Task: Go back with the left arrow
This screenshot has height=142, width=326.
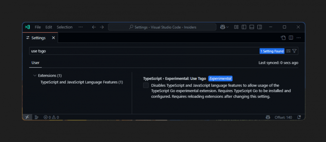Action: click(x=94, y=27)
